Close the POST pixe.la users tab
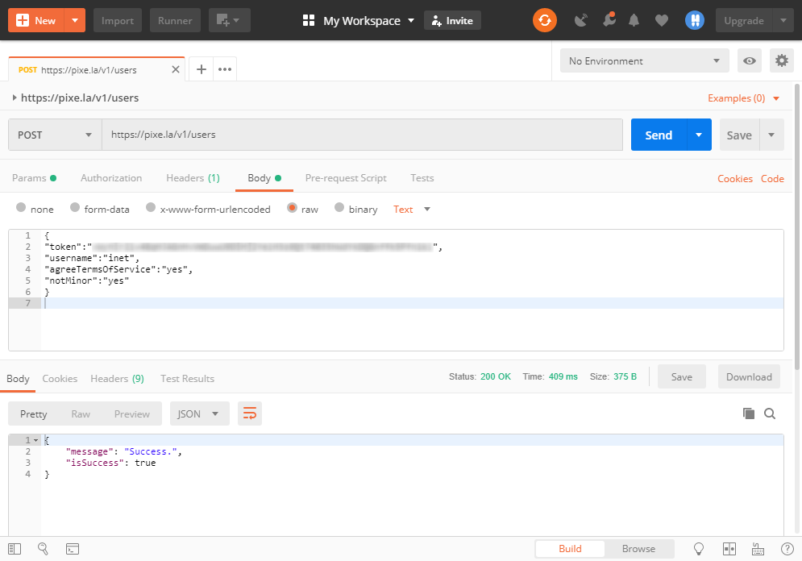 click(176, 69)
